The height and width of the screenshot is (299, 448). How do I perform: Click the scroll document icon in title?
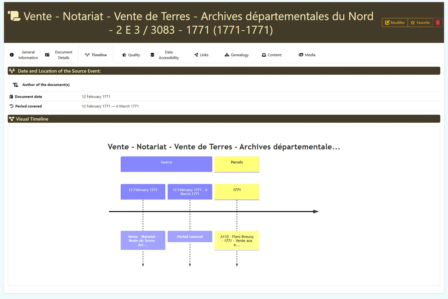14,16
